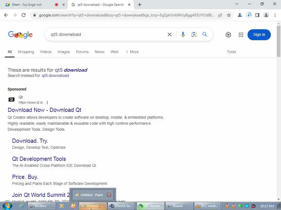The image size is (281, 210).
Task: Click the page vertical scrollbar thumb
Action: point(279,42)
